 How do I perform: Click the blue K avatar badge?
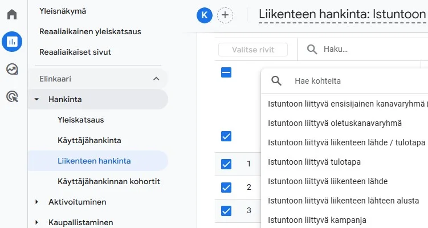[x=204, y=15]
